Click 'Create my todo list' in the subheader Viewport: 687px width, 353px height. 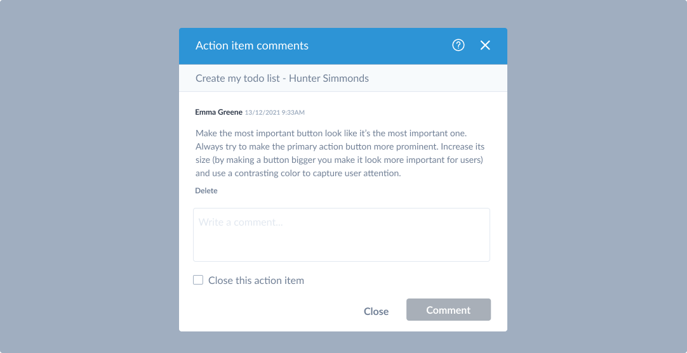pos(237,79)
